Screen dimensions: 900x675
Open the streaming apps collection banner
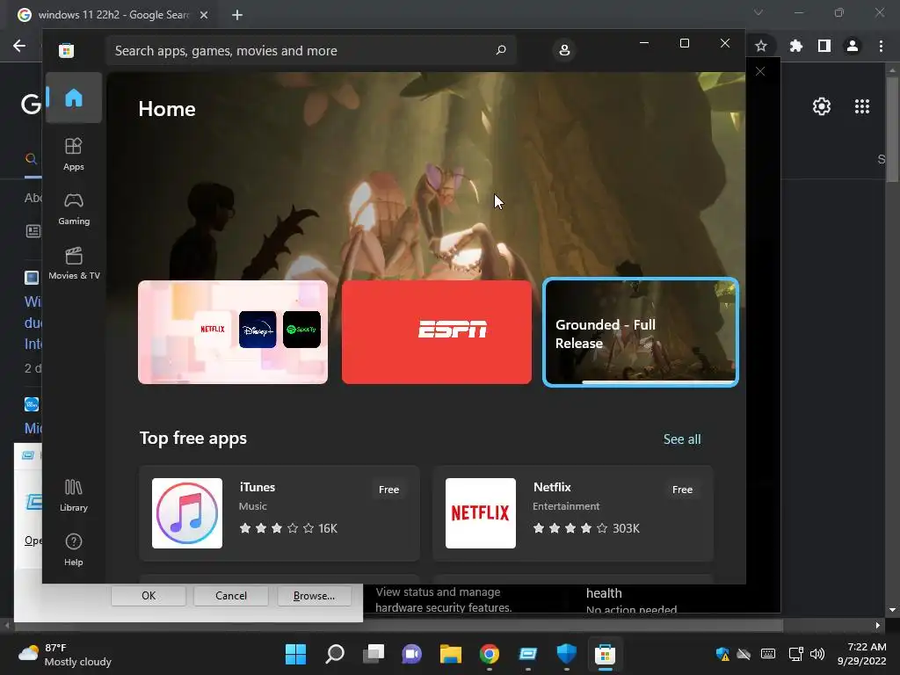pos(233,331)
